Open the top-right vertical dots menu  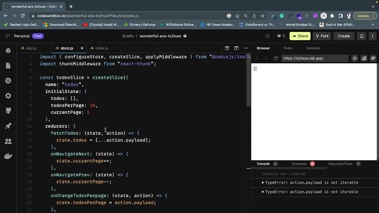coord(372,36)
